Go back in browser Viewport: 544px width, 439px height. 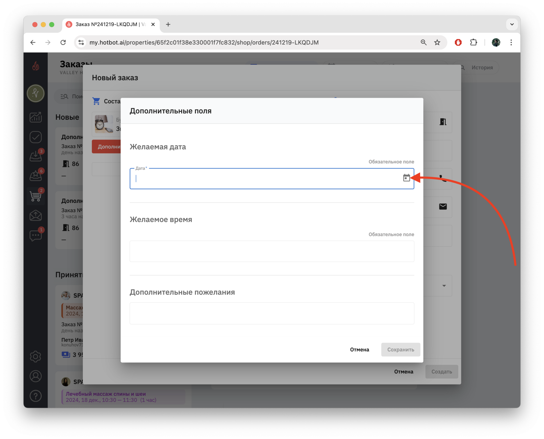click(33, 42)
